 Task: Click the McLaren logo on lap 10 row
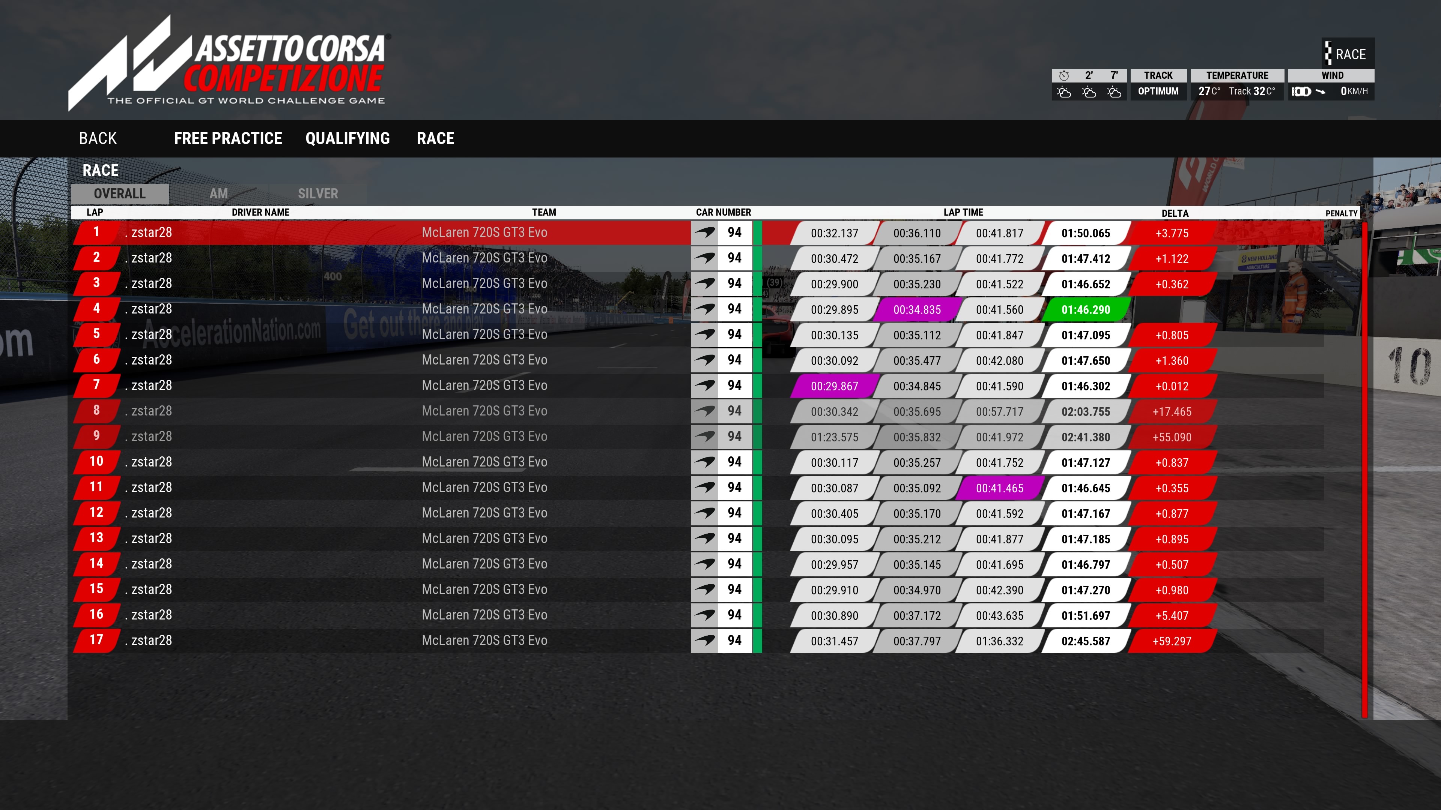click(705, 462)
